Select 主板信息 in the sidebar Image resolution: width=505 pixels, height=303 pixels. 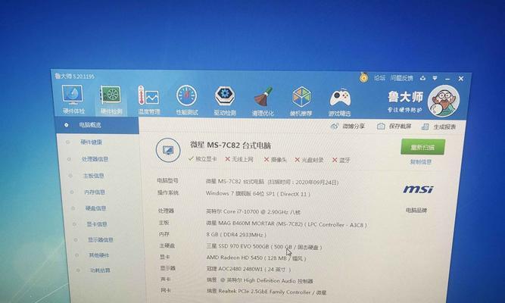[93, 176]
